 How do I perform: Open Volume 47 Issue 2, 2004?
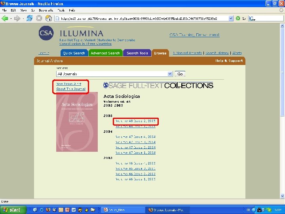coord(136,147)
